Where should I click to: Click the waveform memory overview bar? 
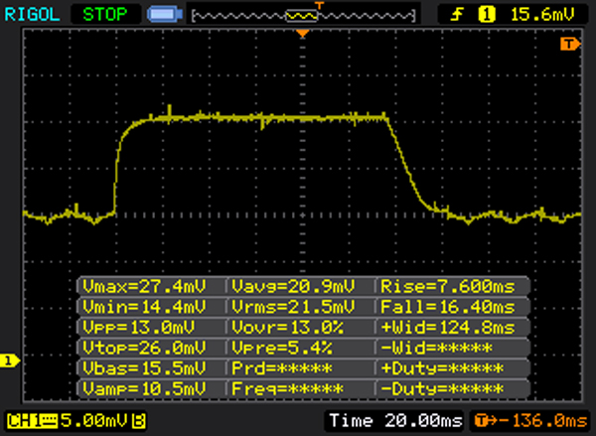303,15
